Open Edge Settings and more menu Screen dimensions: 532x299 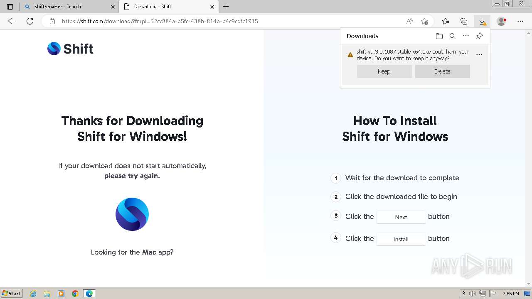tap(520, 21)
